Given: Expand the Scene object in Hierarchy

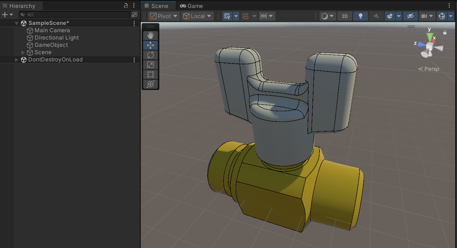Looking at the screenshot, I should coord(23,53).
